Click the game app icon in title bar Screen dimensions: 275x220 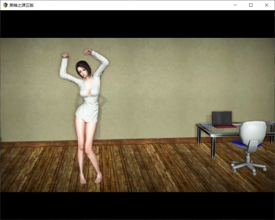[5, 5]
